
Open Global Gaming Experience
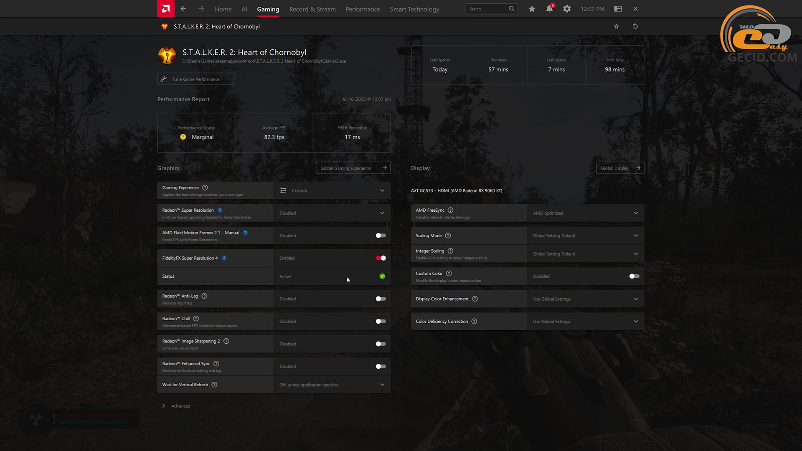coord(353,168)
